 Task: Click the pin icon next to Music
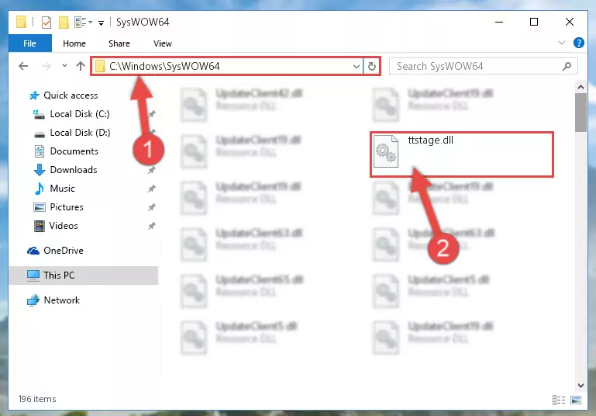click(x=152, y=189)
